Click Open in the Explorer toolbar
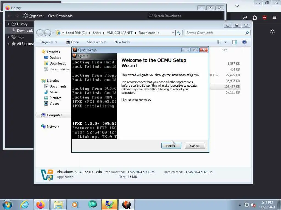The image size is (281, 210). (72, 42)
